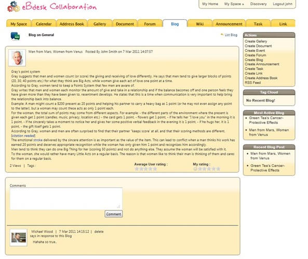Delete Michael Wood's comment
308x259 pixels.
point(99,232)
